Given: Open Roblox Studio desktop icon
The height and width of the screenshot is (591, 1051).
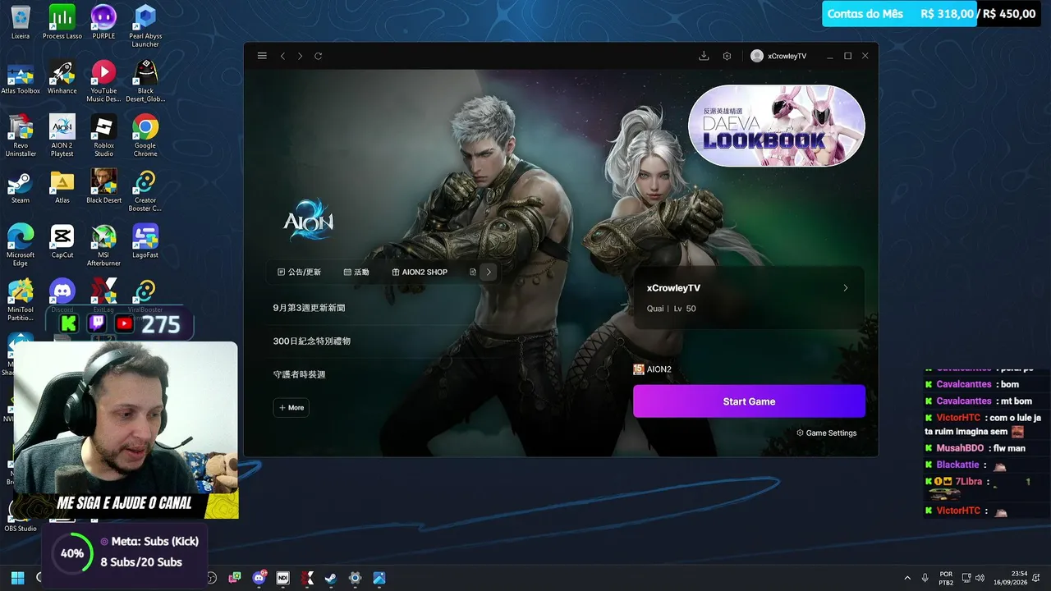Looking at the screenshot, I should (103, 135).
